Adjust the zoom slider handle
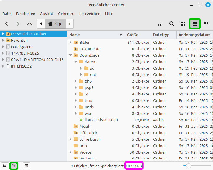This screenshot has width=213, height=170. pyautogui.click(x=189, y=166)
